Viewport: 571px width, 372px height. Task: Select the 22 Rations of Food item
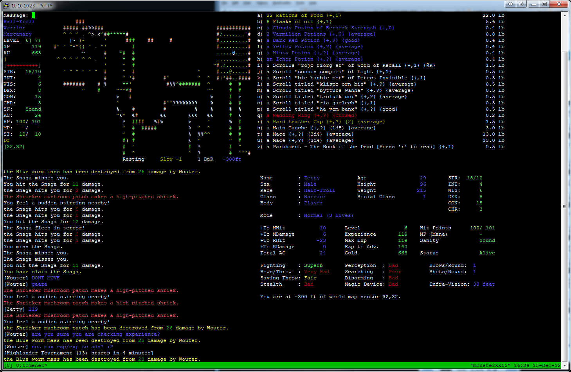click(303, 15)
